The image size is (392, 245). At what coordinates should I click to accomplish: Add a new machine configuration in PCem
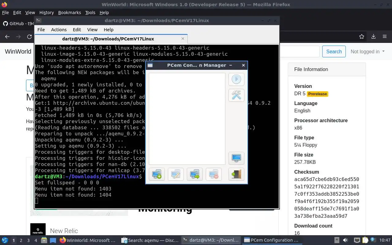tap(157, 174)
